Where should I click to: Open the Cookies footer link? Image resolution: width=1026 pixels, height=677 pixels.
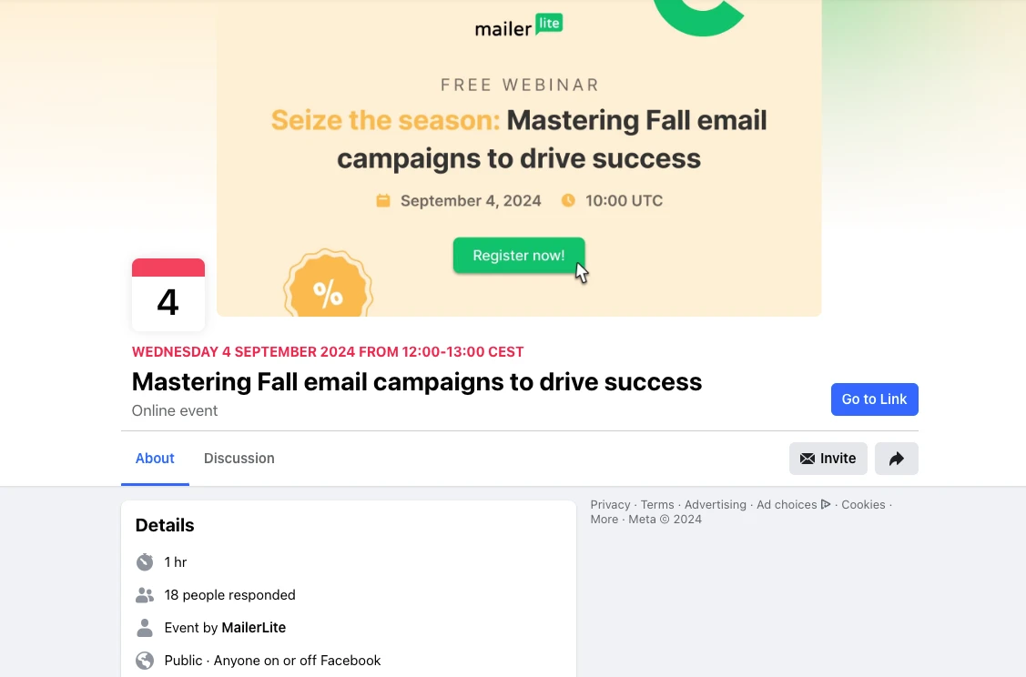(x=863, y=505)
